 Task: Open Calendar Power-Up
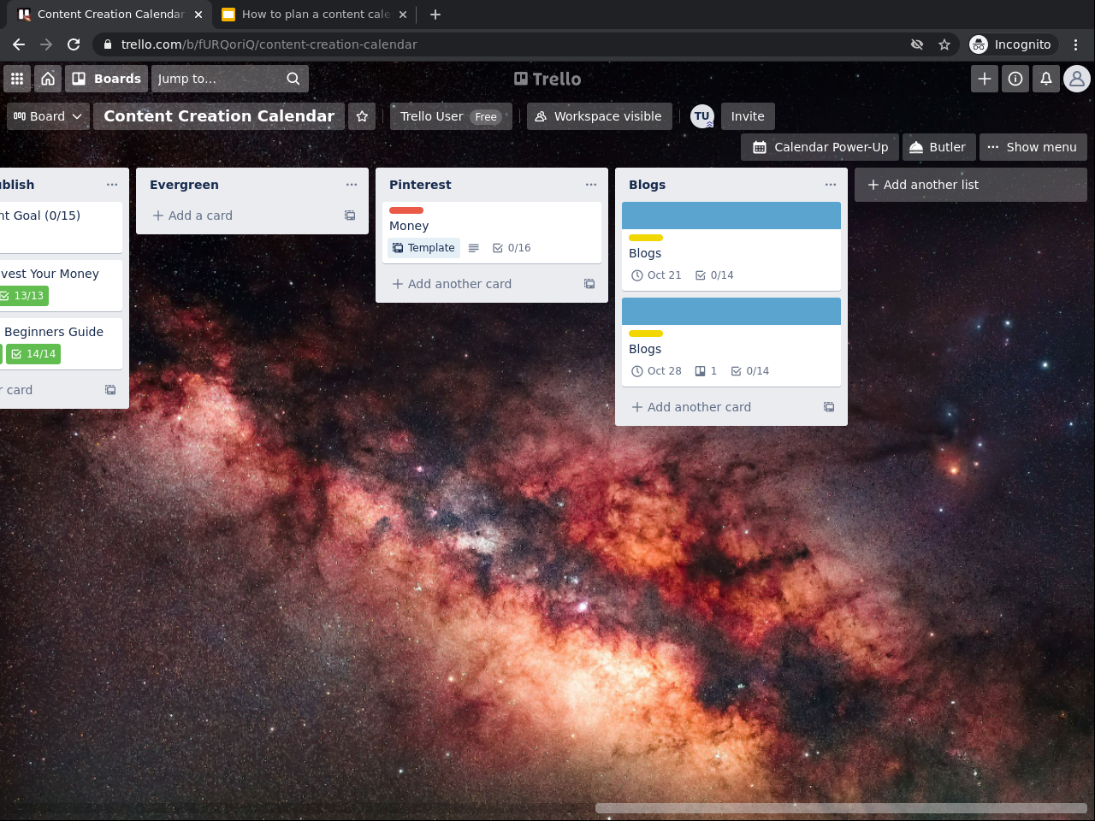820,147
